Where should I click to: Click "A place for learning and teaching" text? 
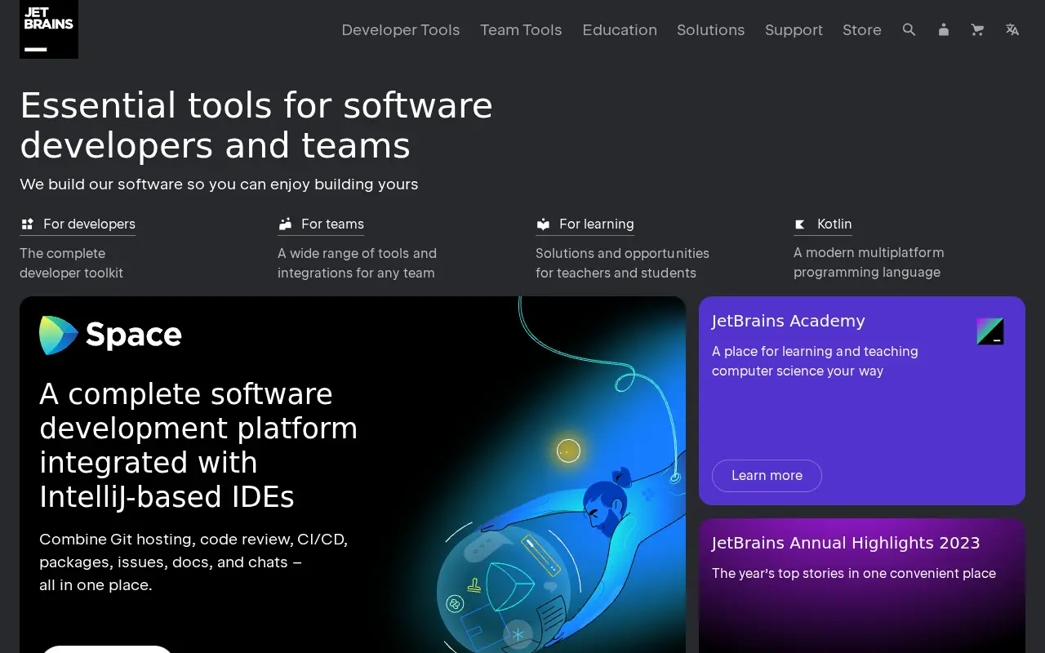(x=815, y=361)
